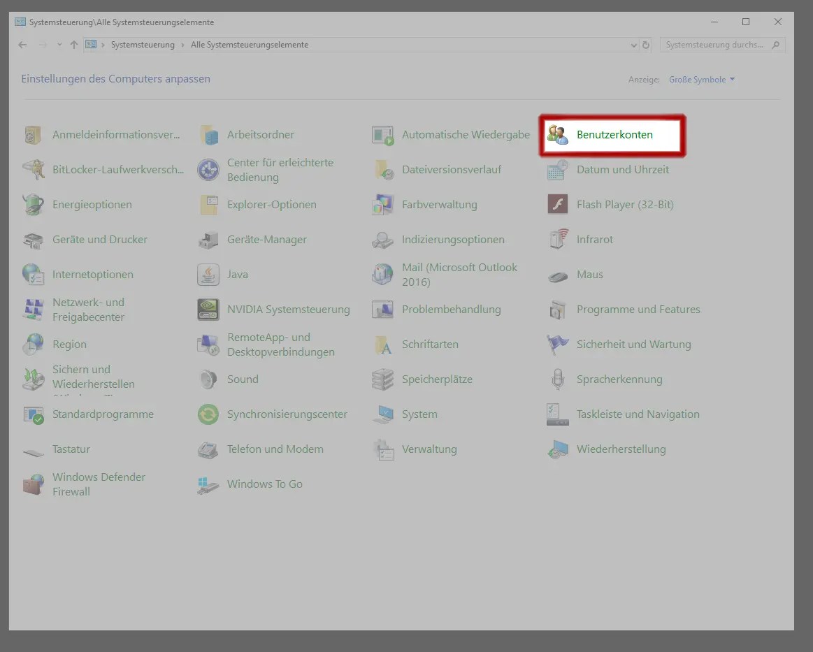The height and width of the screenshot is (652, 813).
Task: Click Netzwerk- und Freigabecenter icon
Action: [x=33, y=310]
